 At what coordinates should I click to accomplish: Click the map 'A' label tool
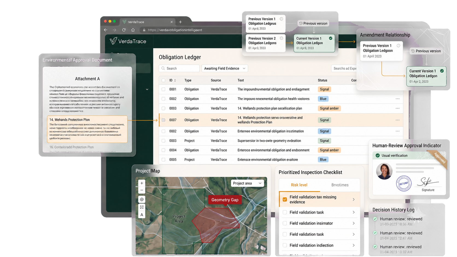point(142,215)
